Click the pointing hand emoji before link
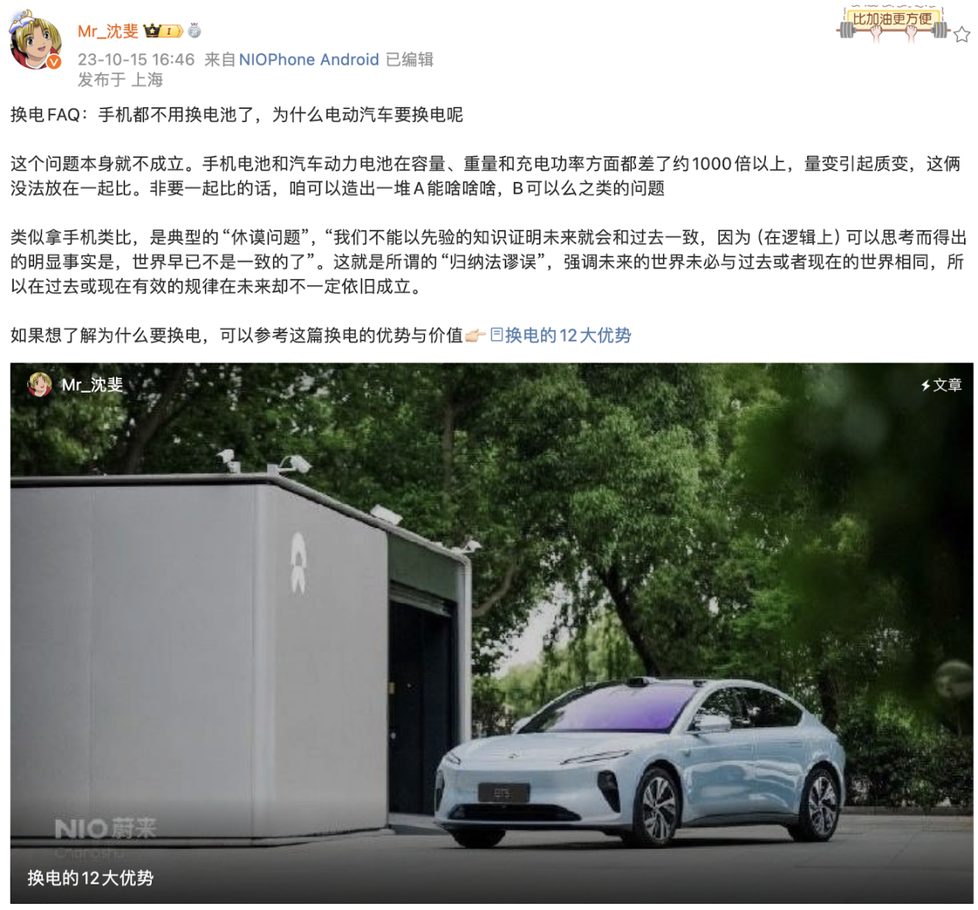This screenshot has width=978, height=910. tap(475, 336)
